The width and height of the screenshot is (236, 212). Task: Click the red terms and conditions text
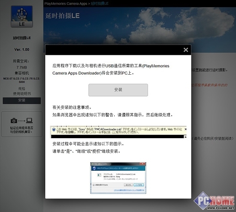coord(209,85)
